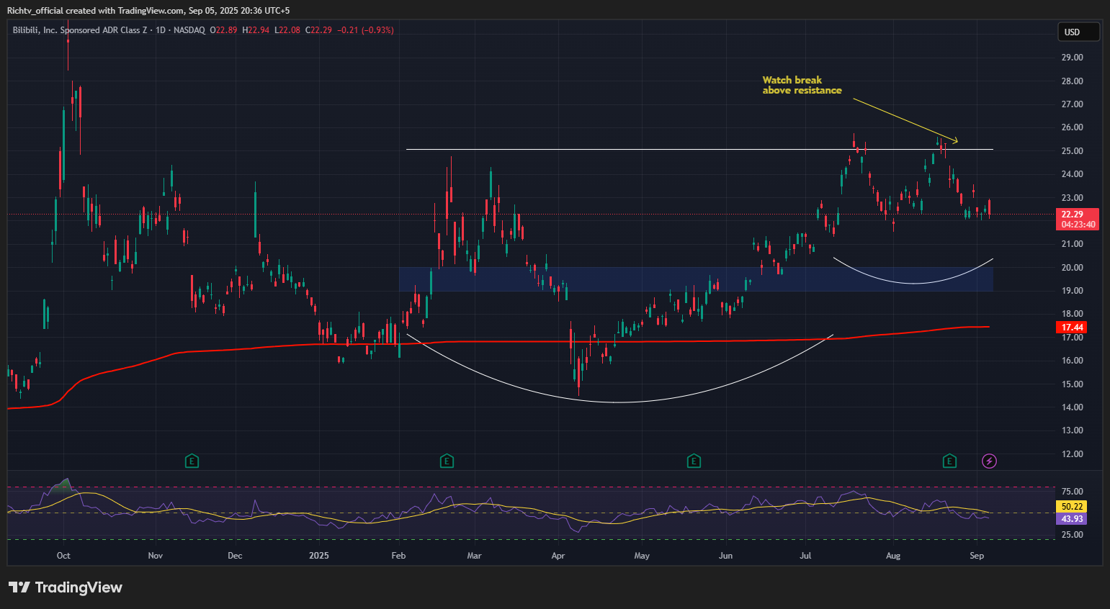Screen dimensions: 1110x609
Task: Click the TradingView logo in the footer
Action: tap(66, 587)
